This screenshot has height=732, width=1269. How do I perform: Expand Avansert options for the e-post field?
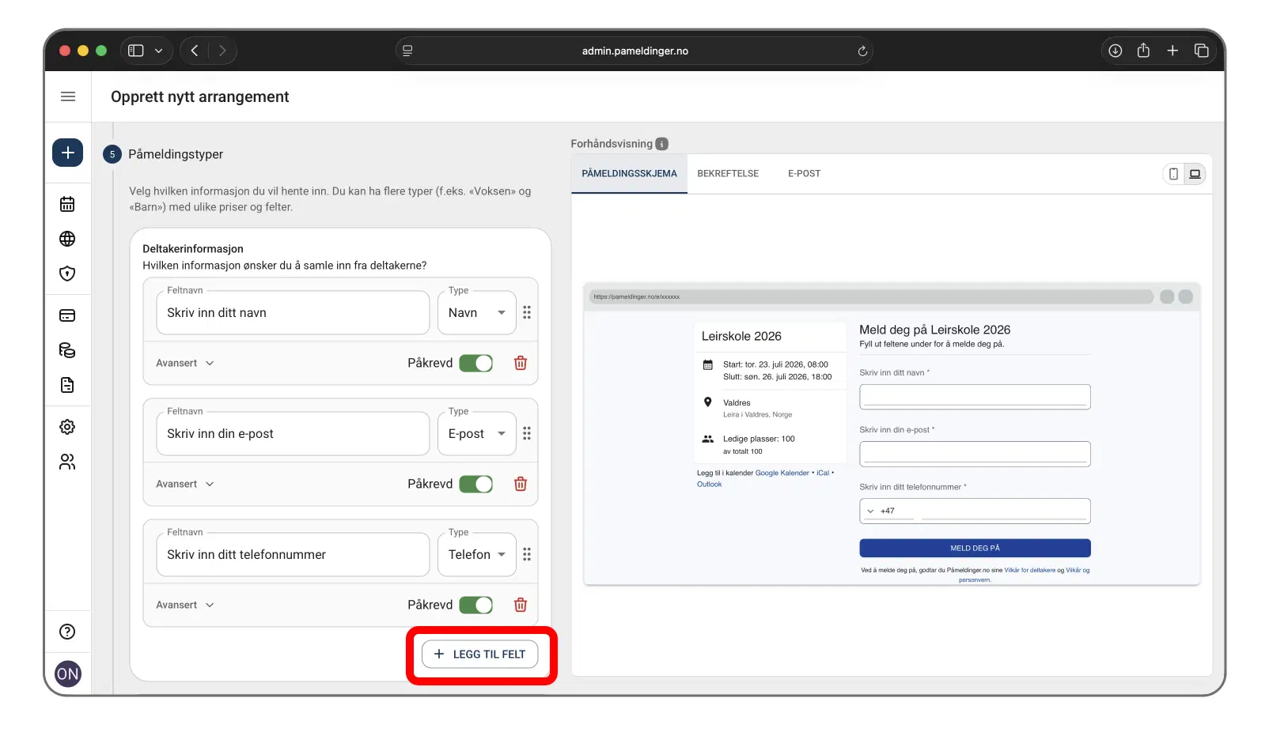pyautogui.click(x=185, y=484)
